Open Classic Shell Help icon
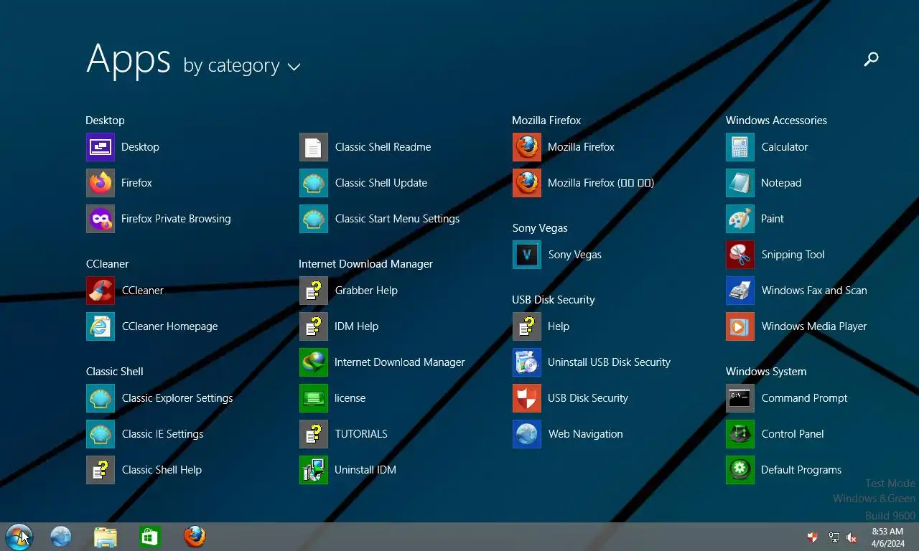The height and width of the screenshot is (551, 919). (x=101, y=470)
